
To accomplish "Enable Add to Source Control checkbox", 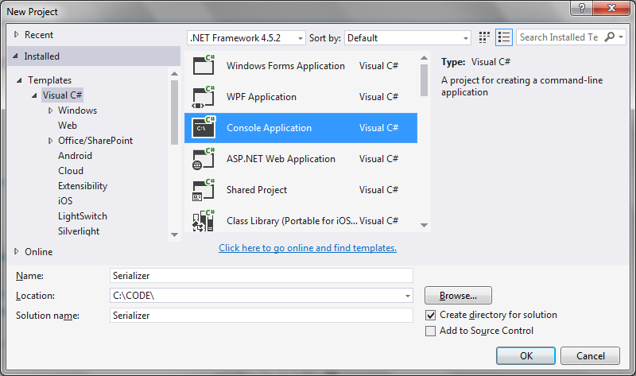I will pos(430,331).
